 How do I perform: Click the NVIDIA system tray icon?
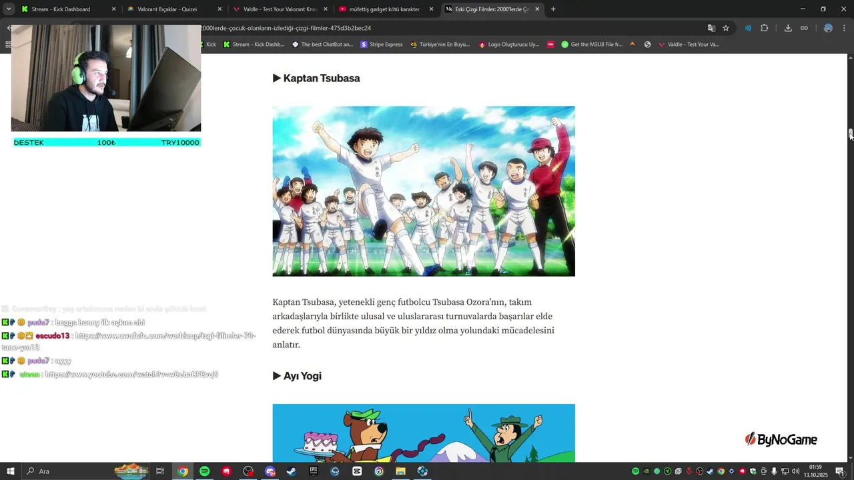point(647,471)
